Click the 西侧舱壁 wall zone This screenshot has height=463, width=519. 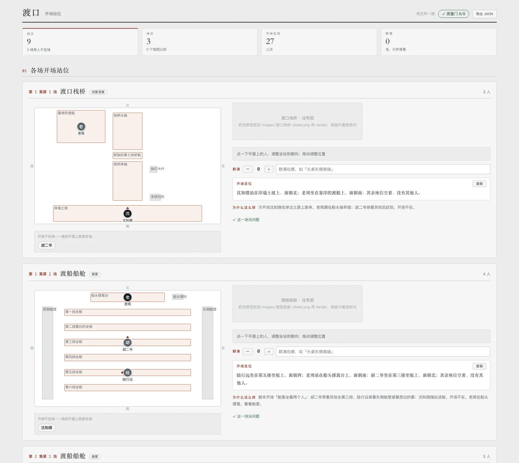(x=48, y=353)
